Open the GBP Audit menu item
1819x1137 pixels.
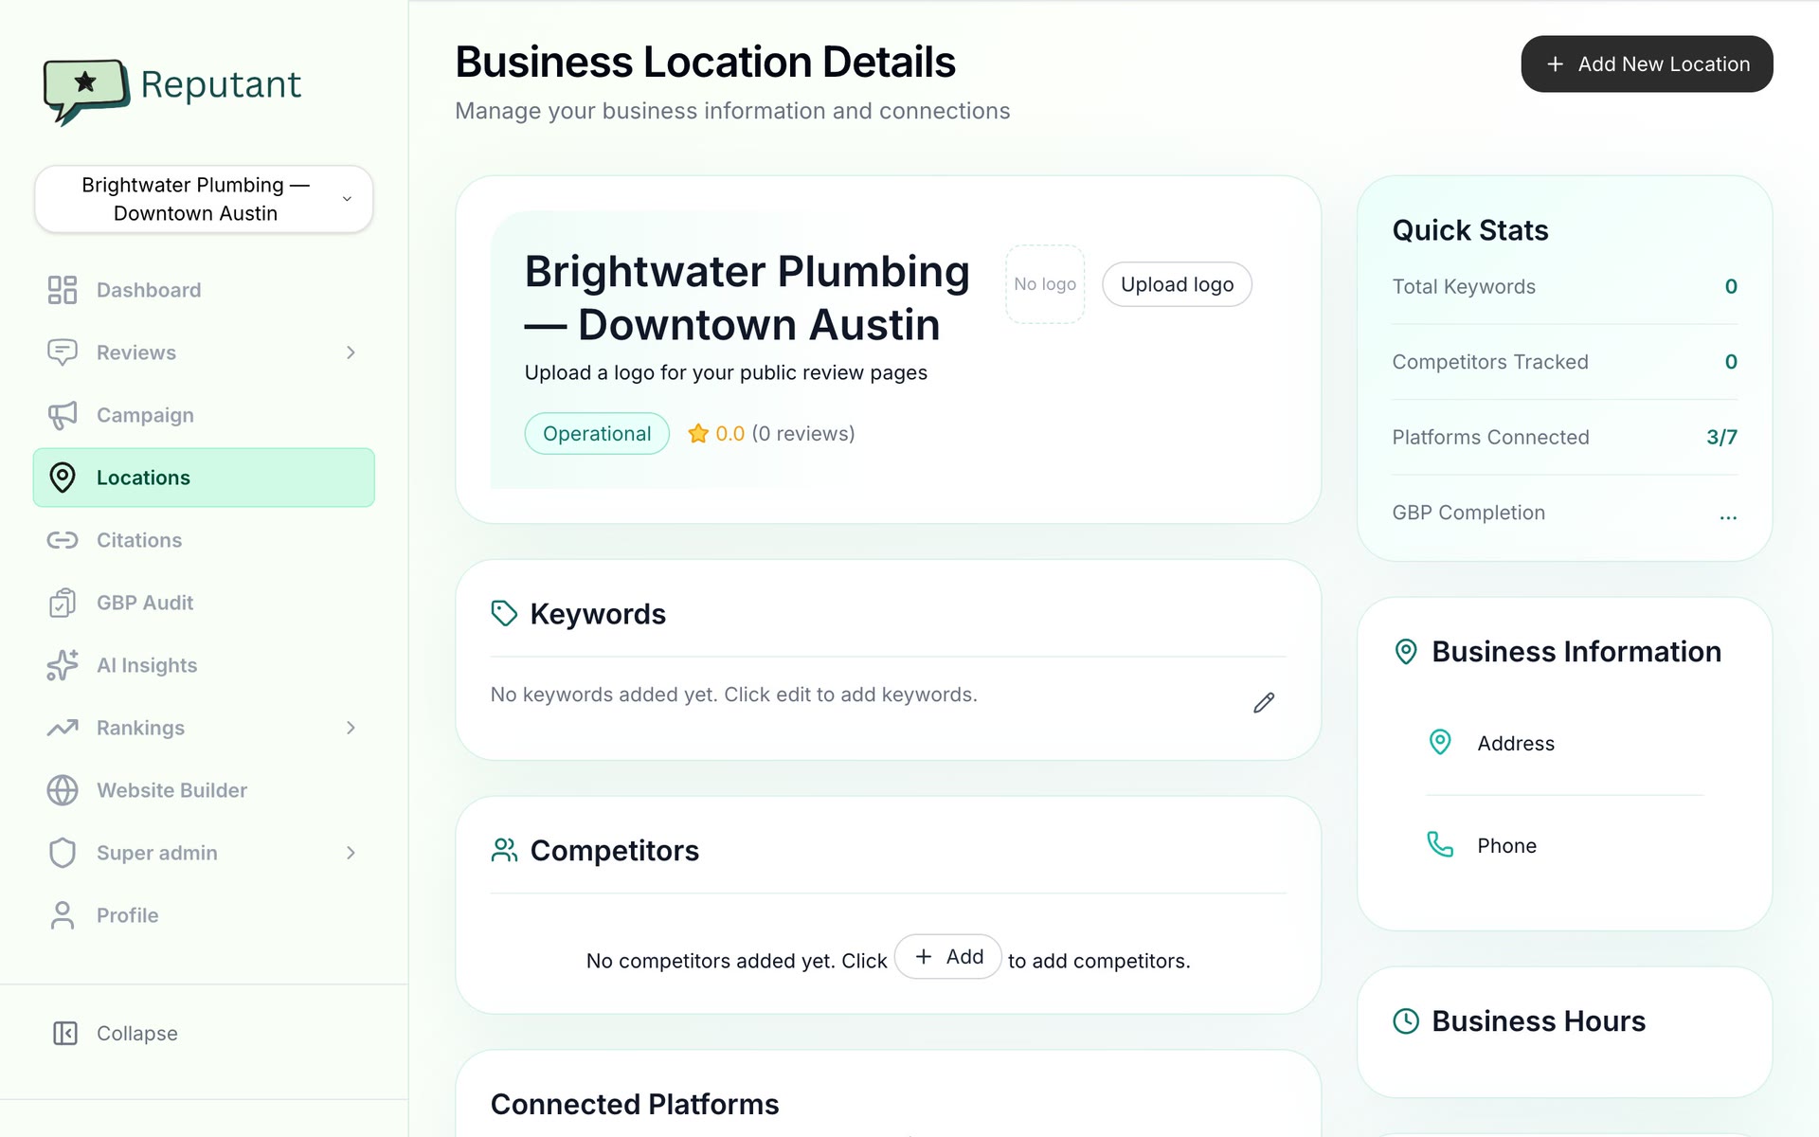click(204, 603)
